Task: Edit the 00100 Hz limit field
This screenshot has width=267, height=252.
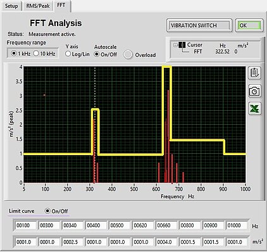Action: pyautogui.click(x=25, y=225)
